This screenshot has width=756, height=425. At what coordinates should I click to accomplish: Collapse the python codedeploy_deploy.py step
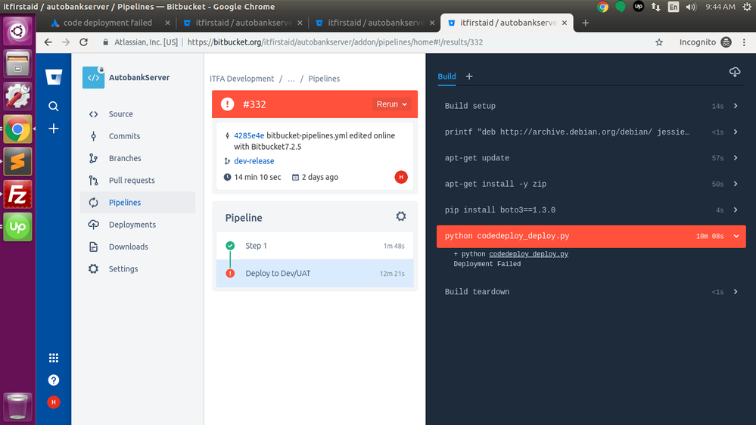pos(591,236)
